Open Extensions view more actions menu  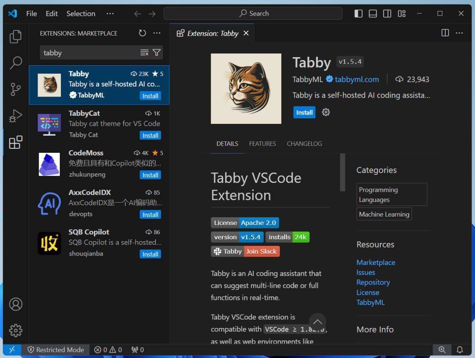(x=157, y=33)
